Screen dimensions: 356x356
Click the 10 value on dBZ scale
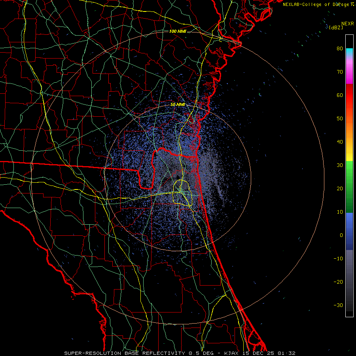click(340, 212)
